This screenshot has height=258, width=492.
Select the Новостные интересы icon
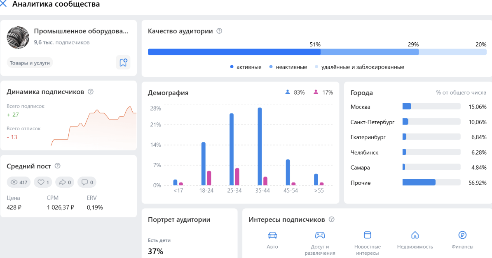pos(368,235)
